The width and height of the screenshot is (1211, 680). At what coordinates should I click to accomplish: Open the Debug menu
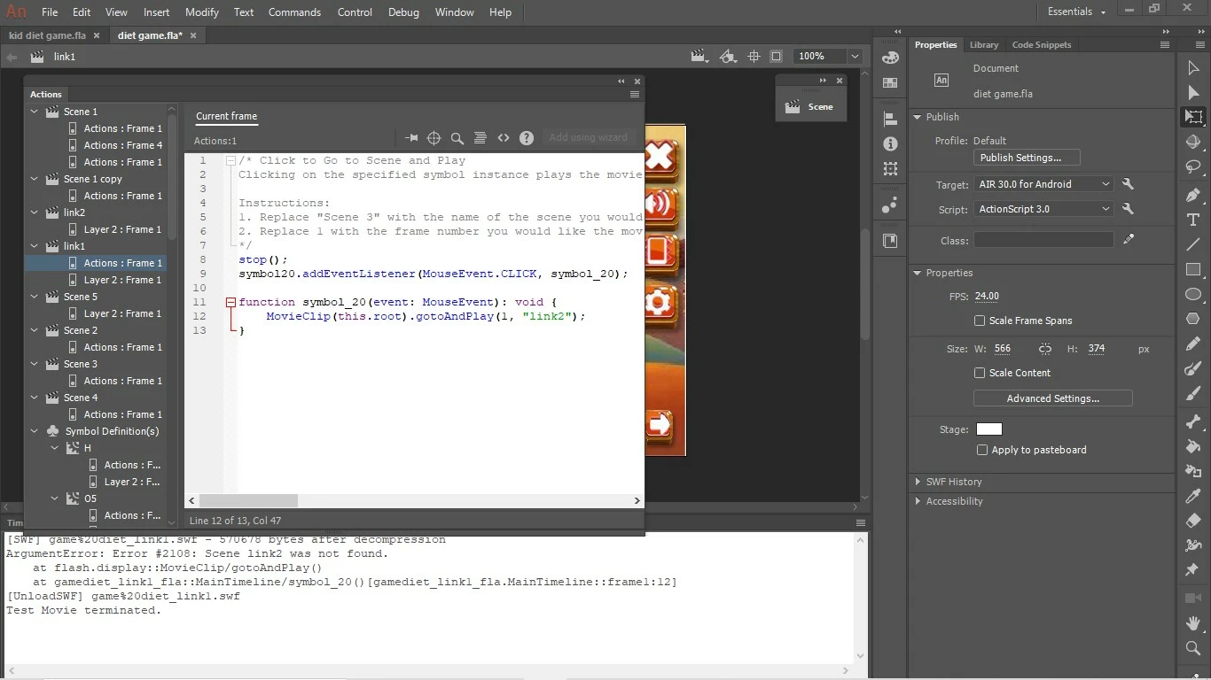point(403,12)
